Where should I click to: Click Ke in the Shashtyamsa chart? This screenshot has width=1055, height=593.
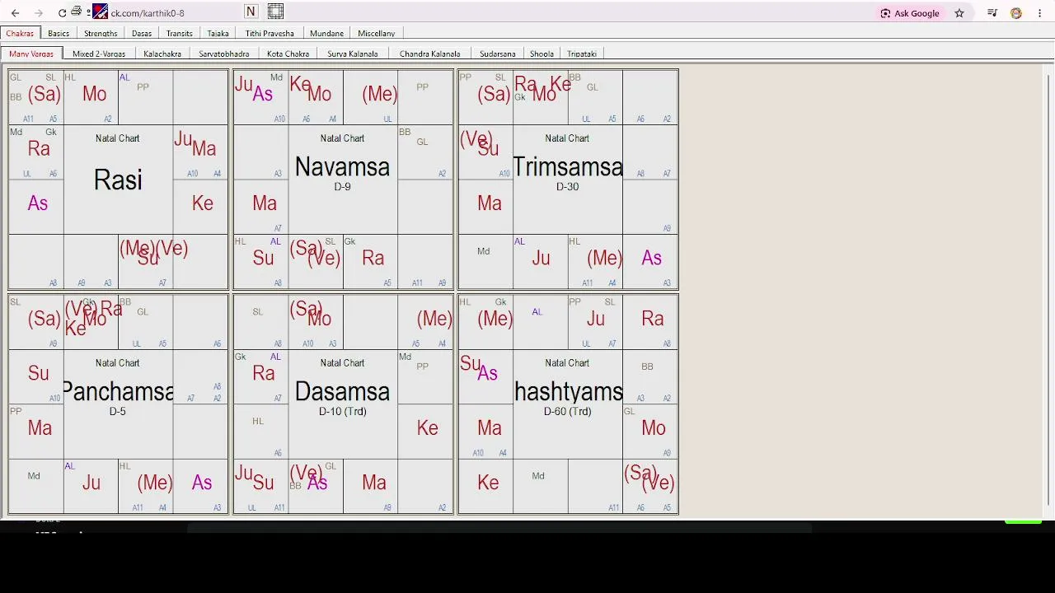pyautogui.click(x=488, y=483)
